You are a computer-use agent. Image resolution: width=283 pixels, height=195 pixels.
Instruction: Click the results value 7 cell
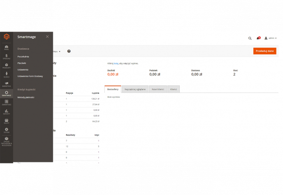click(67, 141)
